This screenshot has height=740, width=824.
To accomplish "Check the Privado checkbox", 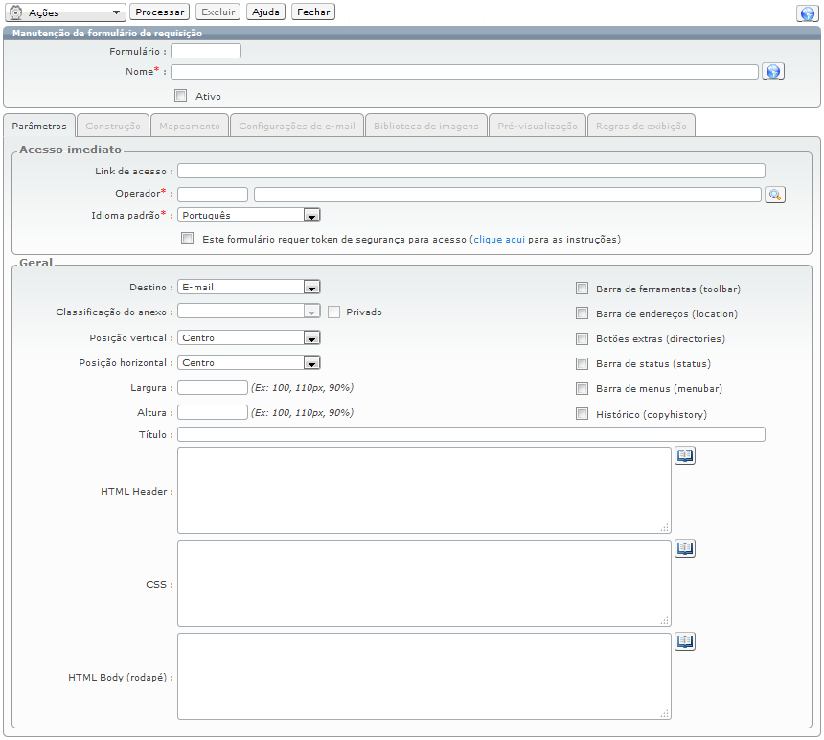I will [333, 312].
